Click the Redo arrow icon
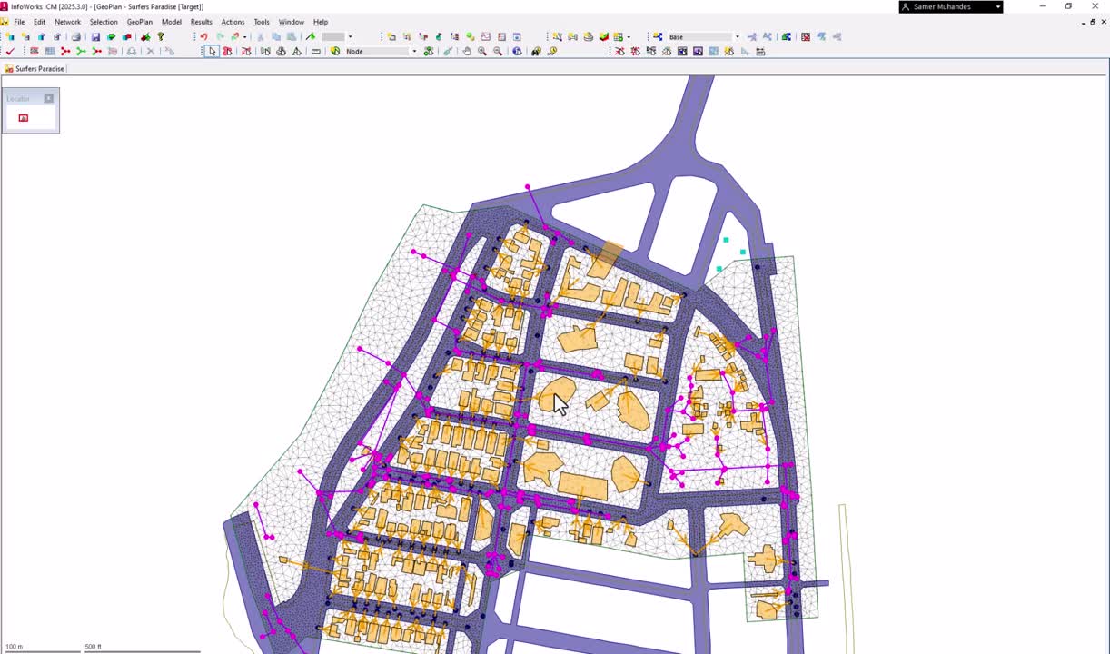This screenshot has width=1110, height=654. pyautogui.click(x=219, y=37)
